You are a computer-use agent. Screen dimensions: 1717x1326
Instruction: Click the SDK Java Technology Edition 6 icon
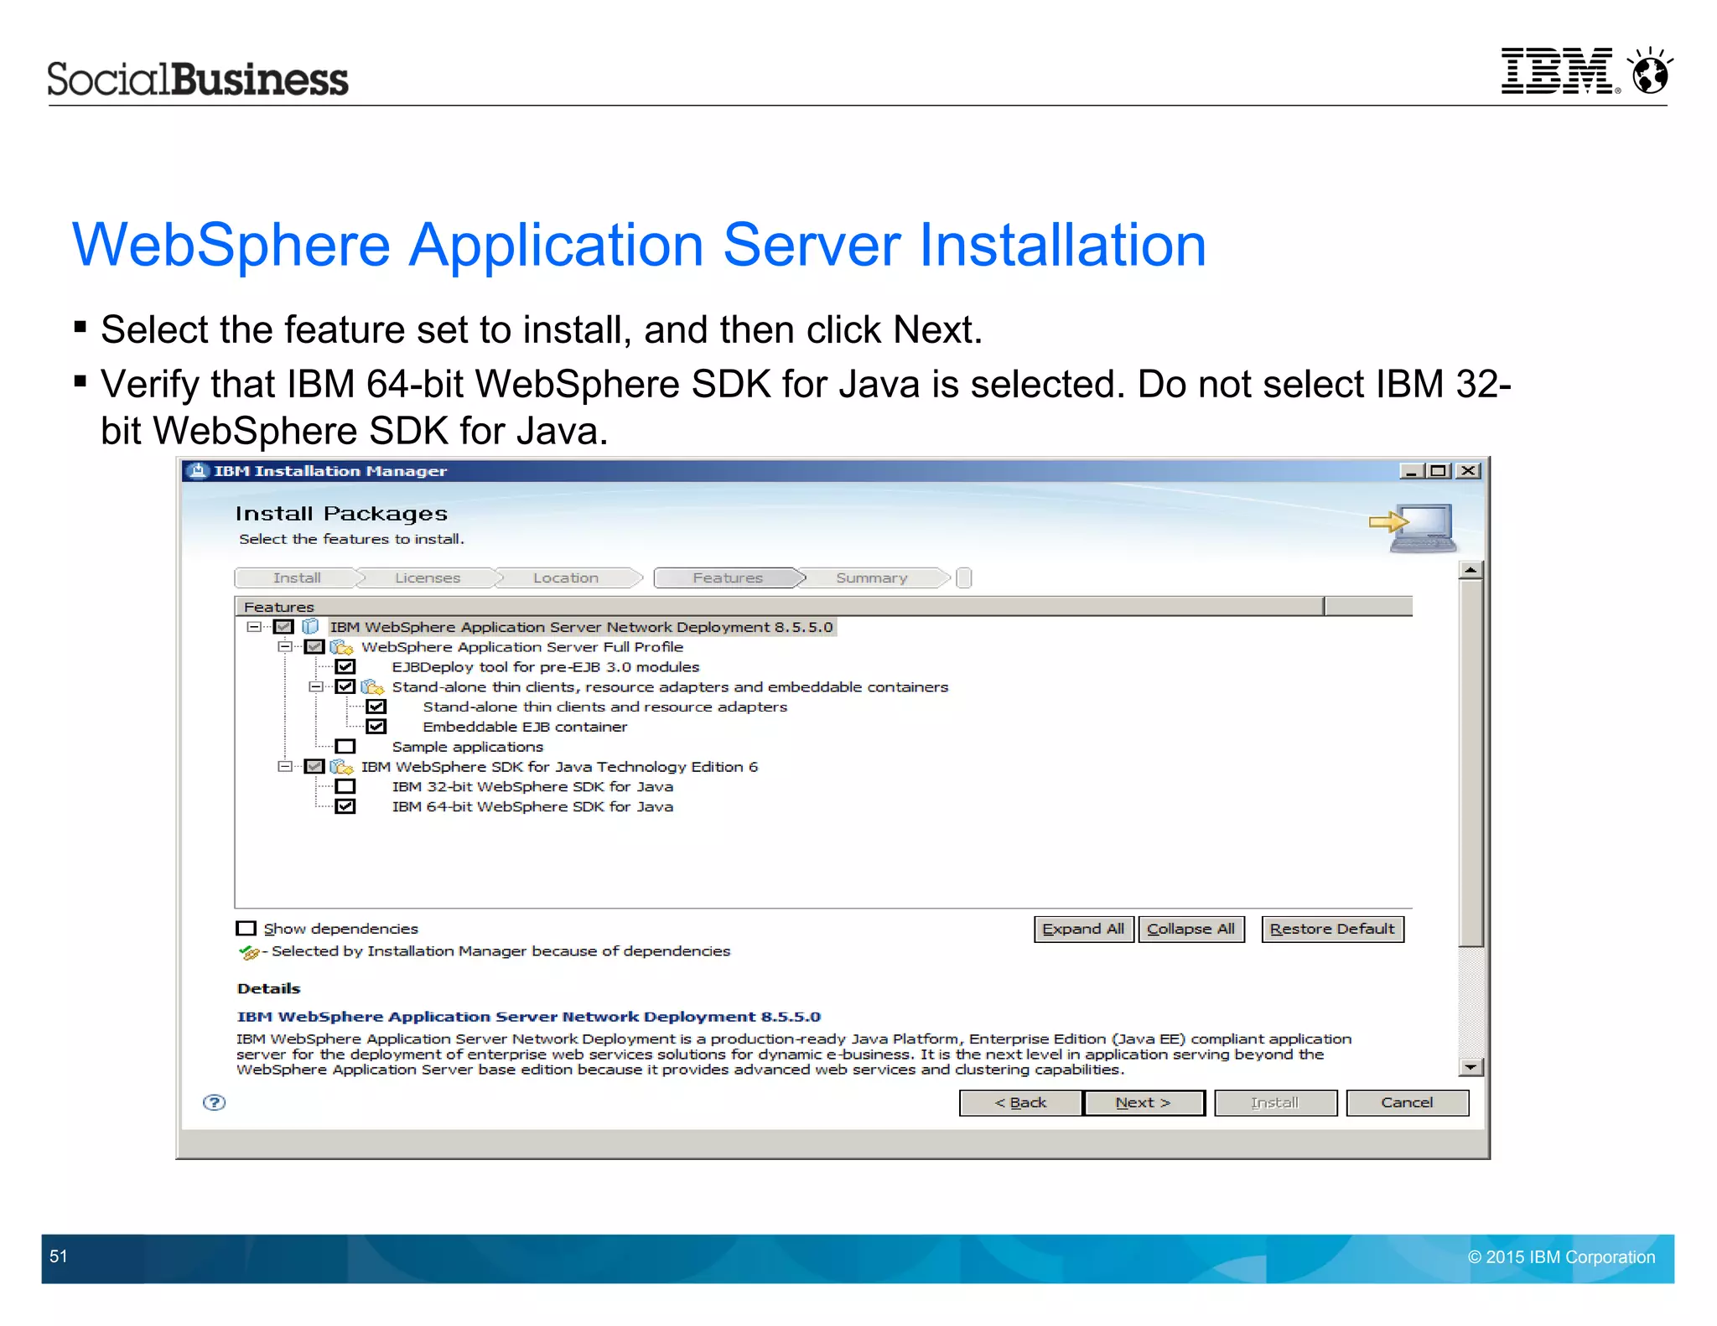342,766
